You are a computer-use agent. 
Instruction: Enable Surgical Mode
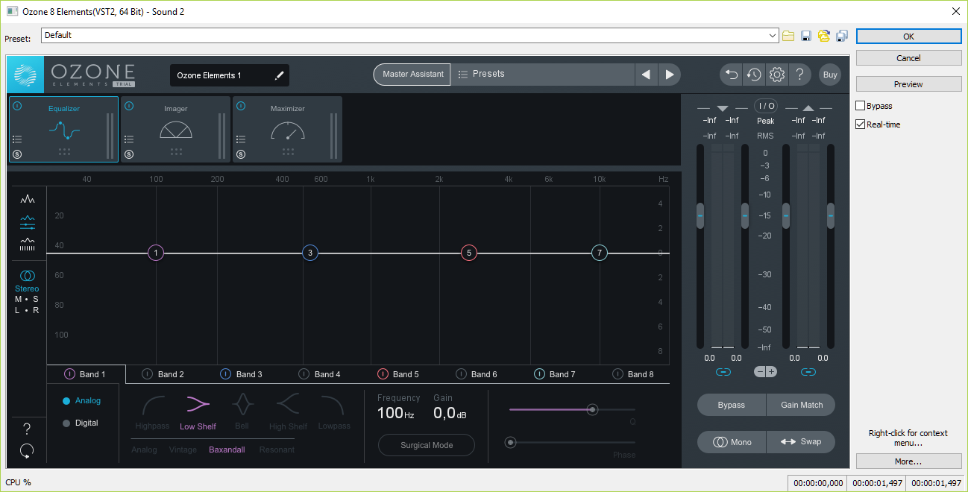point(427,445)
